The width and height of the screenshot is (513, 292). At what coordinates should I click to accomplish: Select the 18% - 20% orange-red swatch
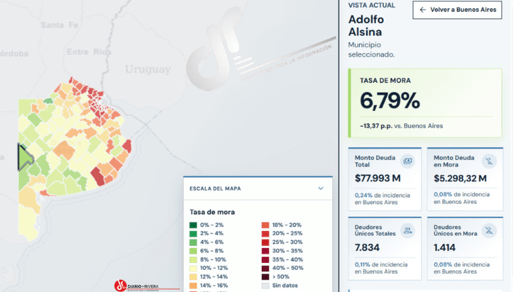point(266,225)
